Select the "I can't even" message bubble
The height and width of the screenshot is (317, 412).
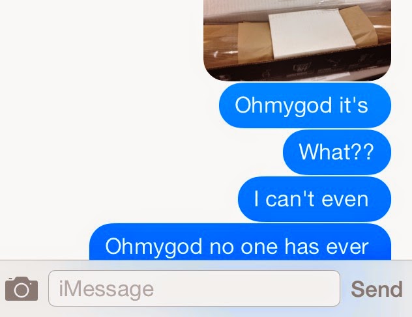314,199
